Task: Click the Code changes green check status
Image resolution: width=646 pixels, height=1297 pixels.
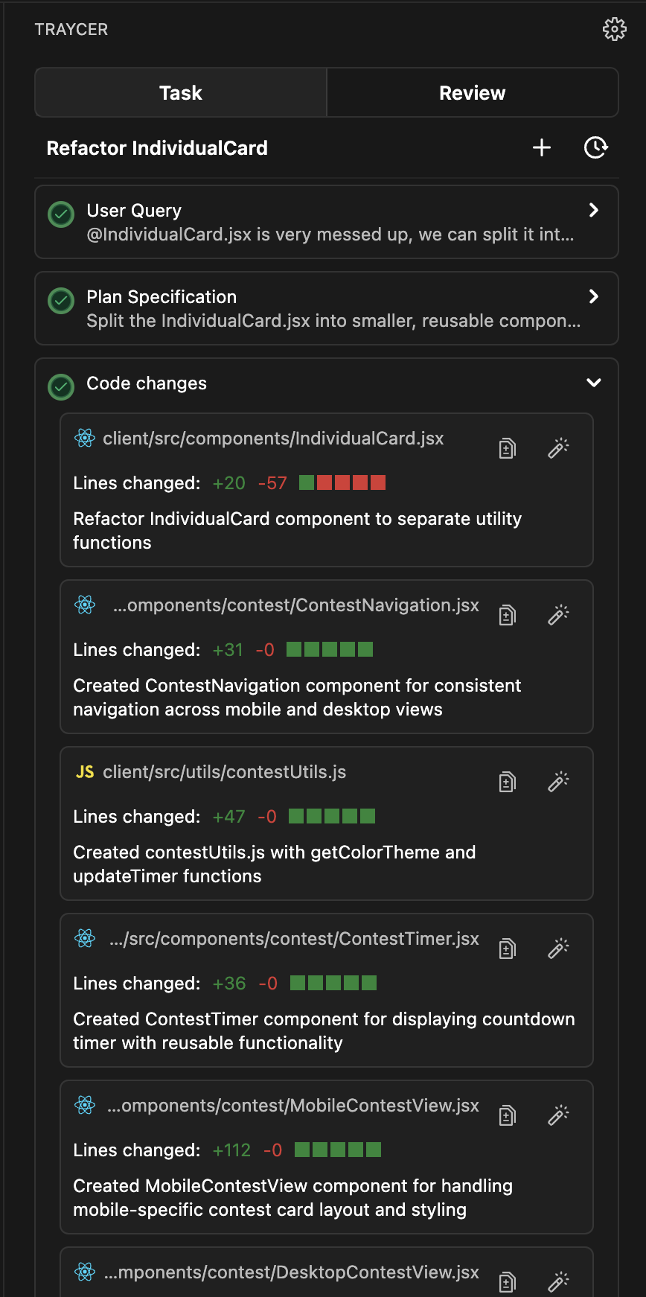Action: point(61,387)
